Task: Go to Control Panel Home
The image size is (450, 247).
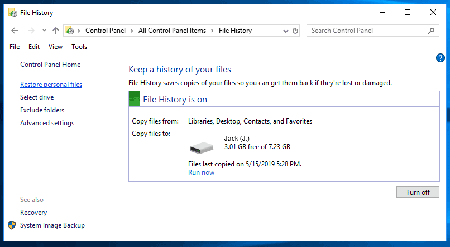Action: [x=50, y=65]
